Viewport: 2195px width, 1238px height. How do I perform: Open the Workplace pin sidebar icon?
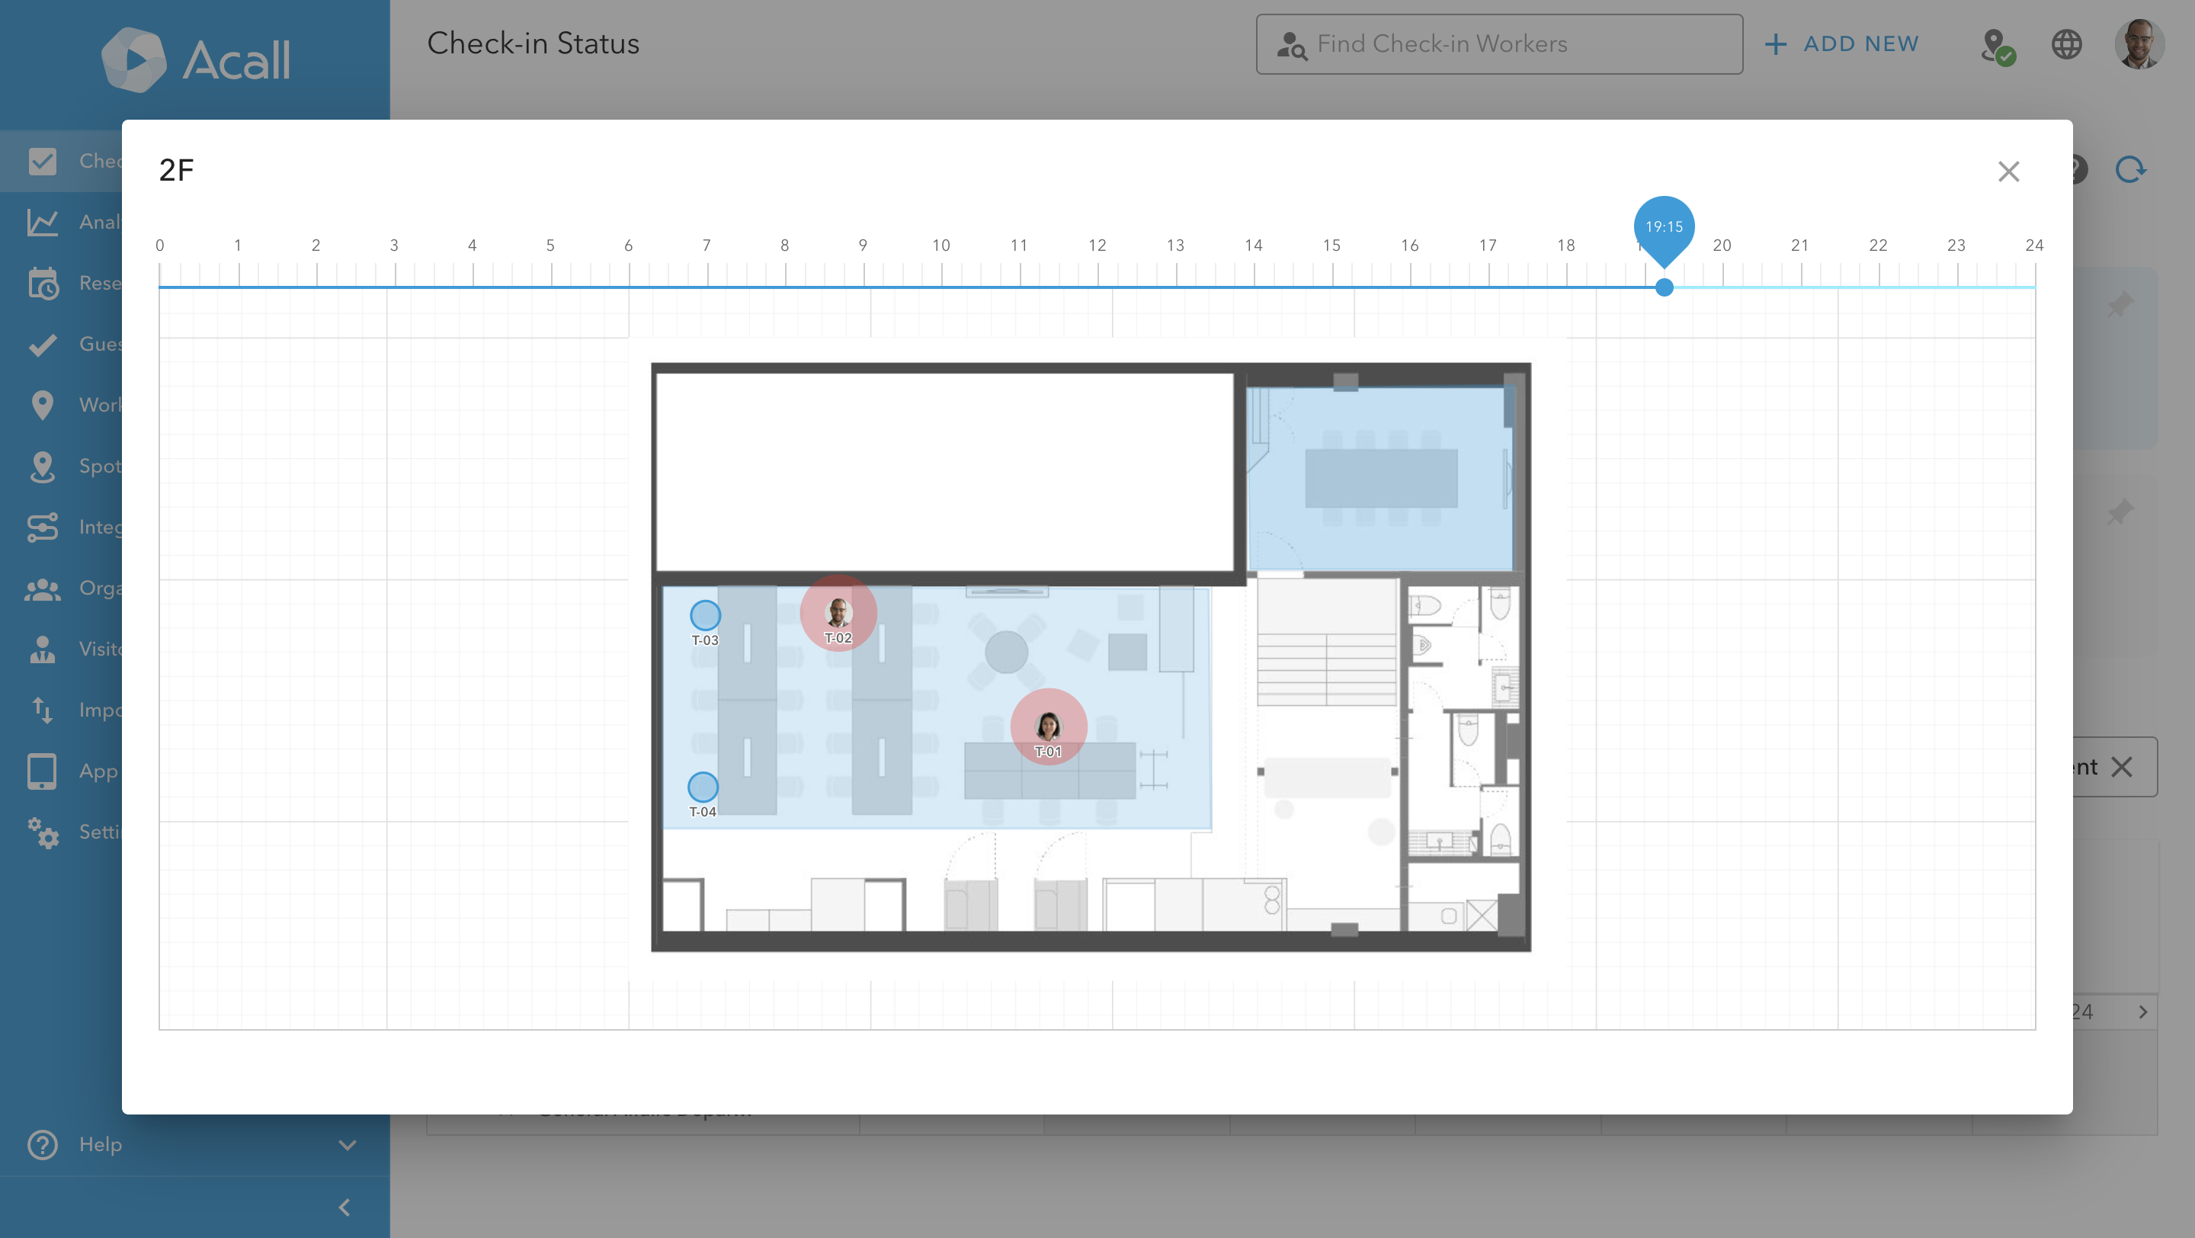[x=43, y=406]
